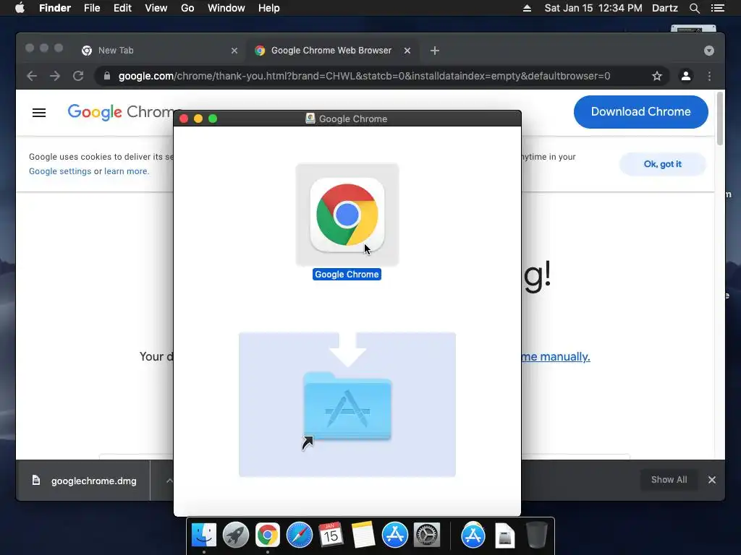
Task: Click Show All downloads button
Action: tap(669, 480)
